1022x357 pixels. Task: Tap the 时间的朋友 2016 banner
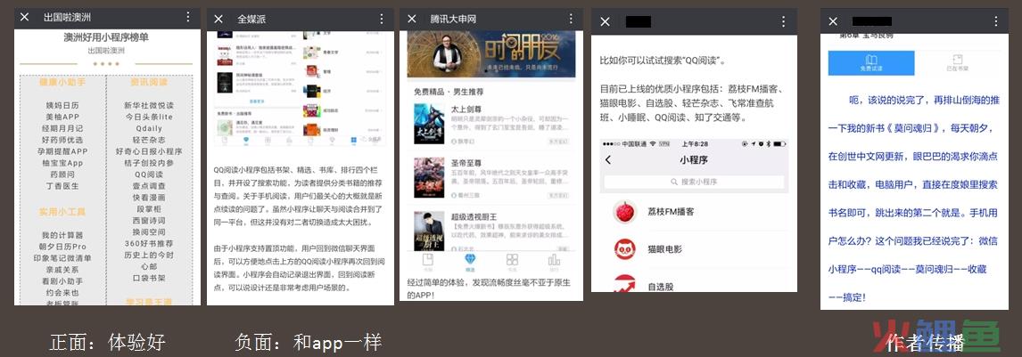pyautogui.click(x=491, y=54)
